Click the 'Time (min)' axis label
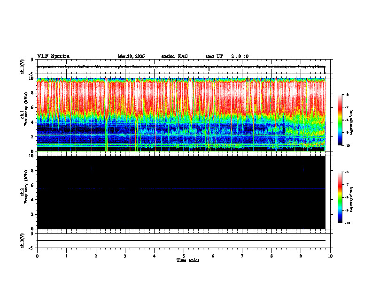 [x=188, y=260]
